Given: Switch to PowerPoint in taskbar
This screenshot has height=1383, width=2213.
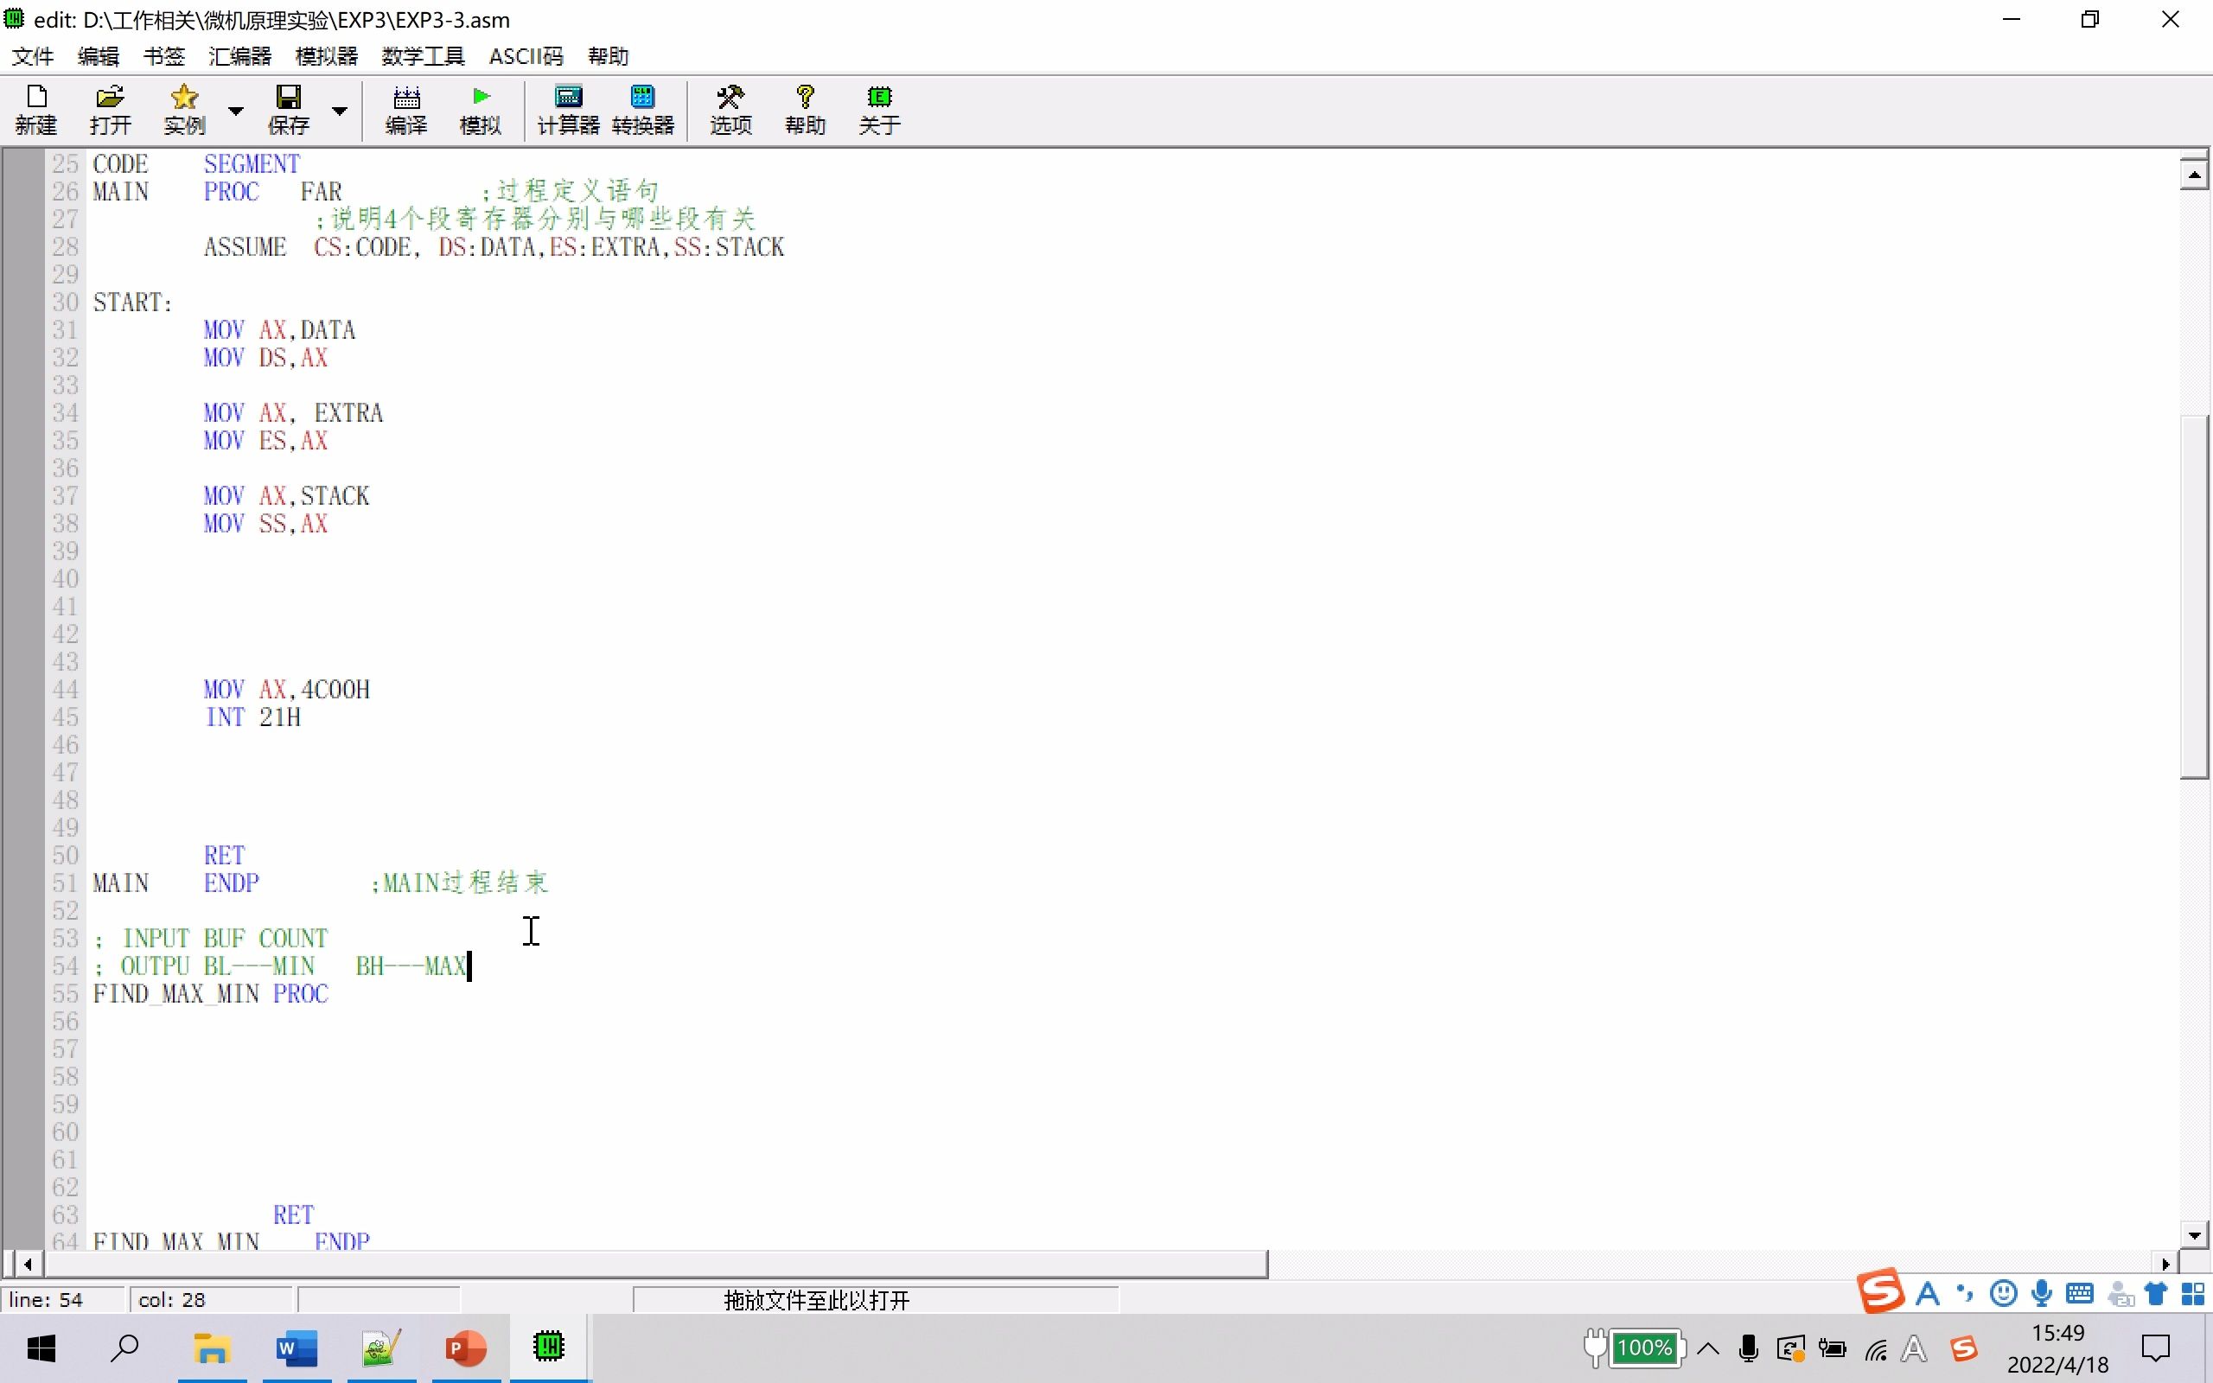Looking at the screenshot, I should [467, 1348].
